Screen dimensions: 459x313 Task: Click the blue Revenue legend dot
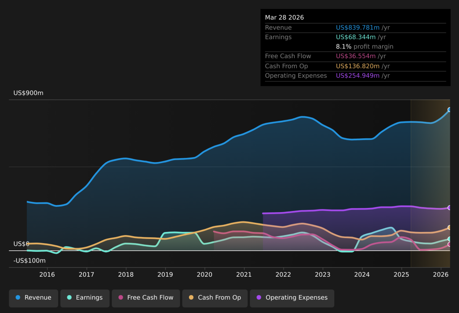(x=18, y=297)
